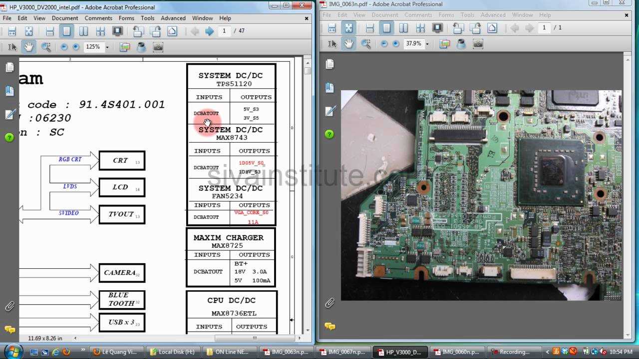The image size is (639, 359).
Task: Click Fit Page icon in IMG_0063n window
Action: pos(349,28)
